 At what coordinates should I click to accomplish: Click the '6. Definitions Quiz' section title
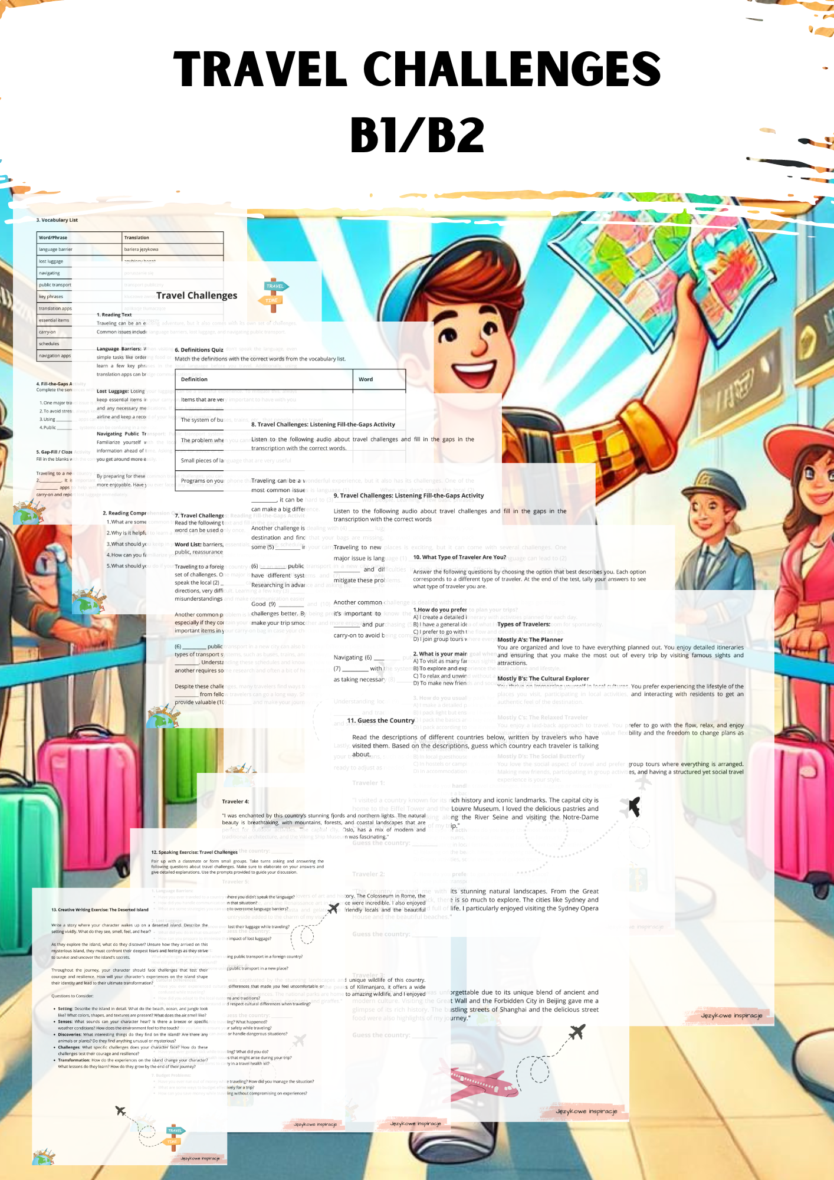(x=199, y=350)
